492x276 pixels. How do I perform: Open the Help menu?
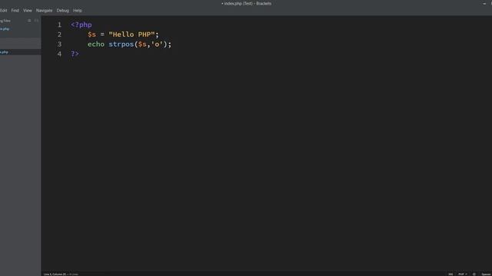tap(77, 10)
